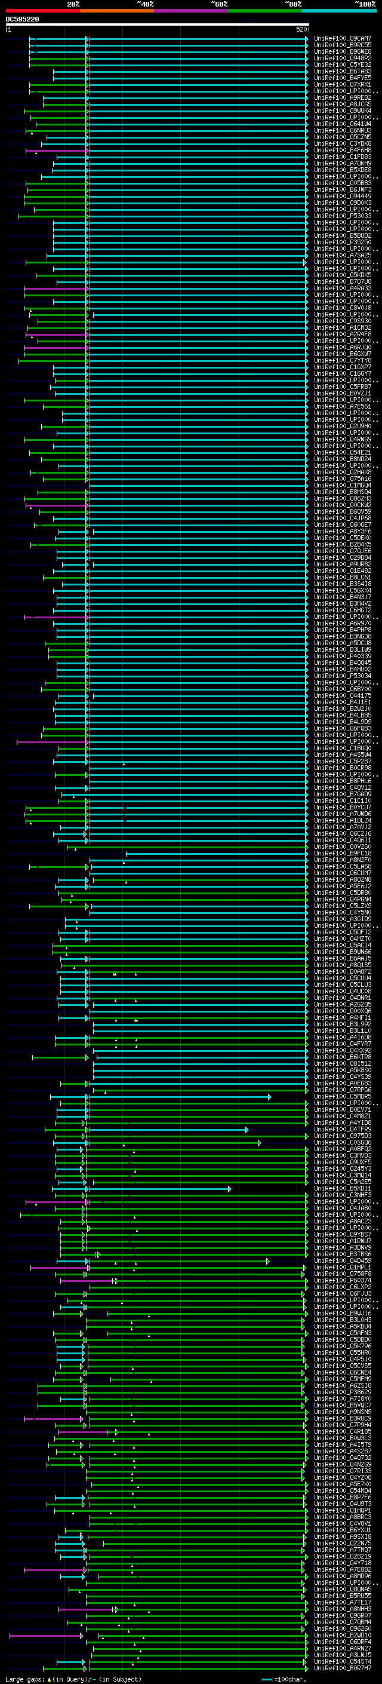Click hit label UniRef100_A4RA33
Viewport: 382px width, 1684px height.
(x=343, y=289)
